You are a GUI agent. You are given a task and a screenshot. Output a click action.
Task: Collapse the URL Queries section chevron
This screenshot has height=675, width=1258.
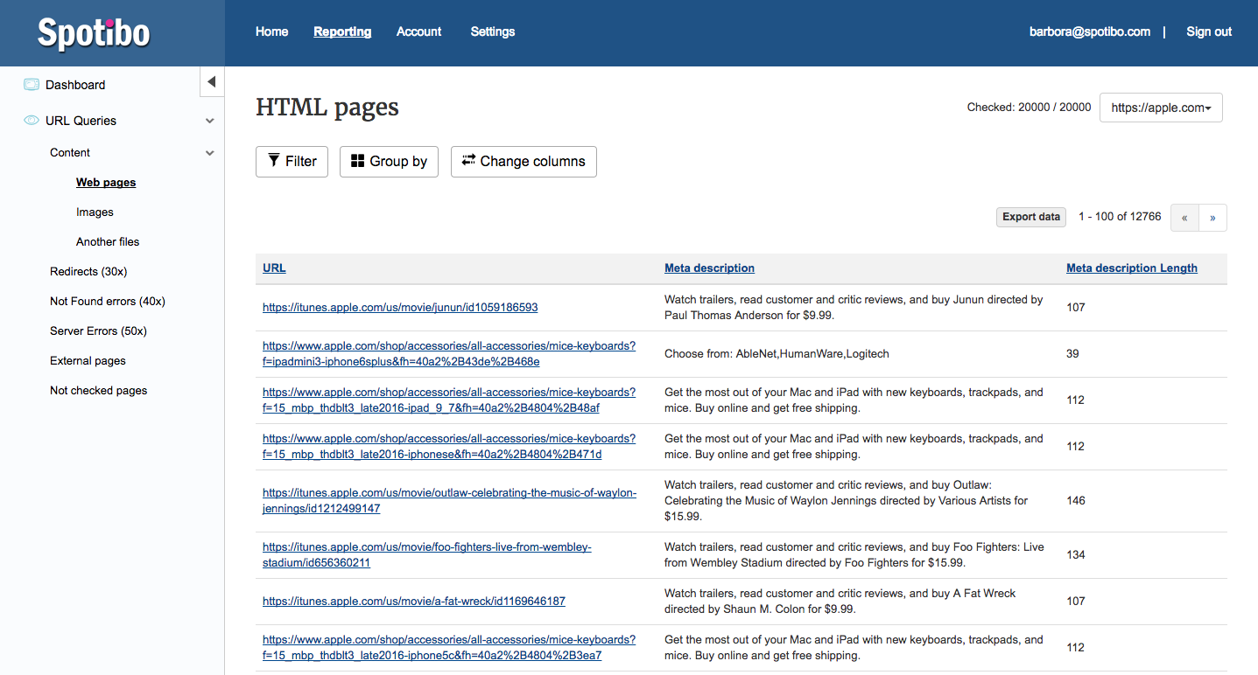tap(210, 121)
